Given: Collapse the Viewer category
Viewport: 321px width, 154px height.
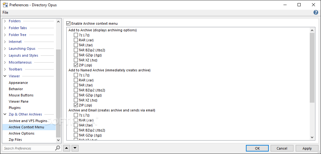Looking at the screenshot, I should (5, 76).
